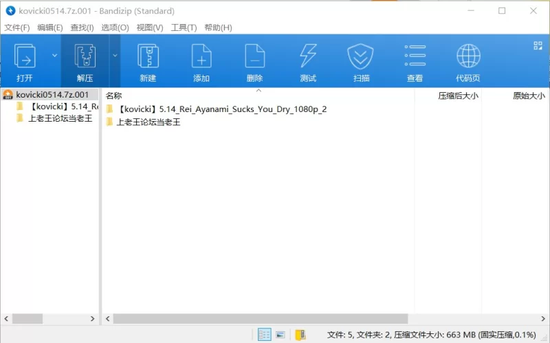Viewport: 550px width, 343px height.
Task: Open the 视图(V) menu
Action: tap(150, 27)
